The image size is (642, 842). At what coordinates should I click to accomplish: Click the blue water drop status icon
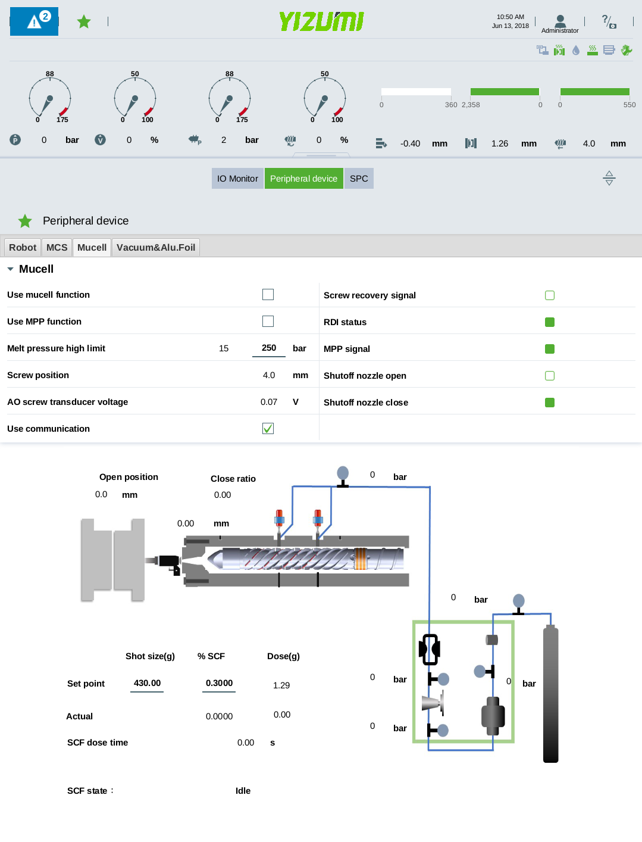(575, 51)
